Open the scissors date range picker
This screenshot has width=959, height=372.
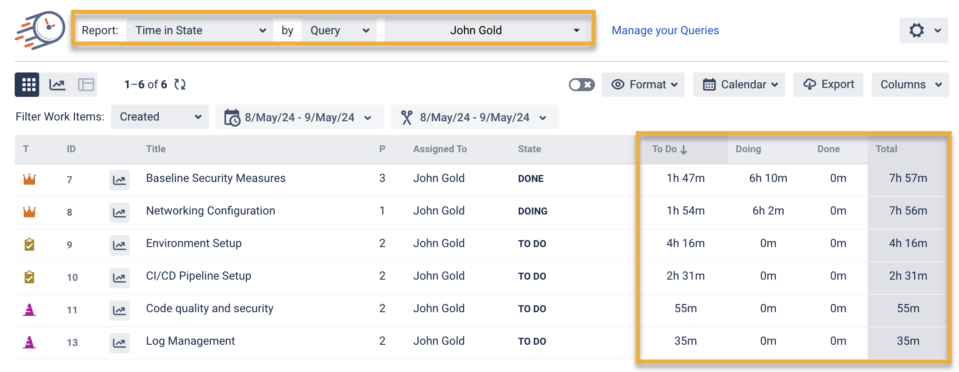tap(474, 117)
